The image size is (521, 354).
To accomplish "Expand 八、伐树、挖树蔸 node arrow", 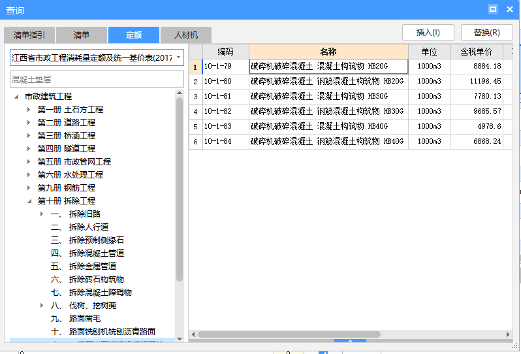I will click(42, 306).
